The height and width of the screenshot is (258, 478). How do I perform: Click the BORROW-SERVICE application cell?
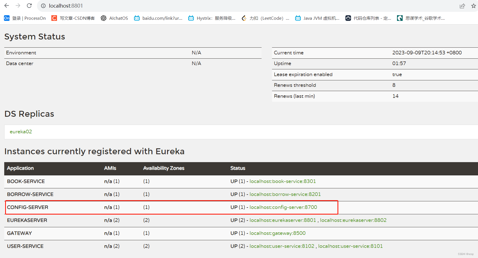pos(30,194)
